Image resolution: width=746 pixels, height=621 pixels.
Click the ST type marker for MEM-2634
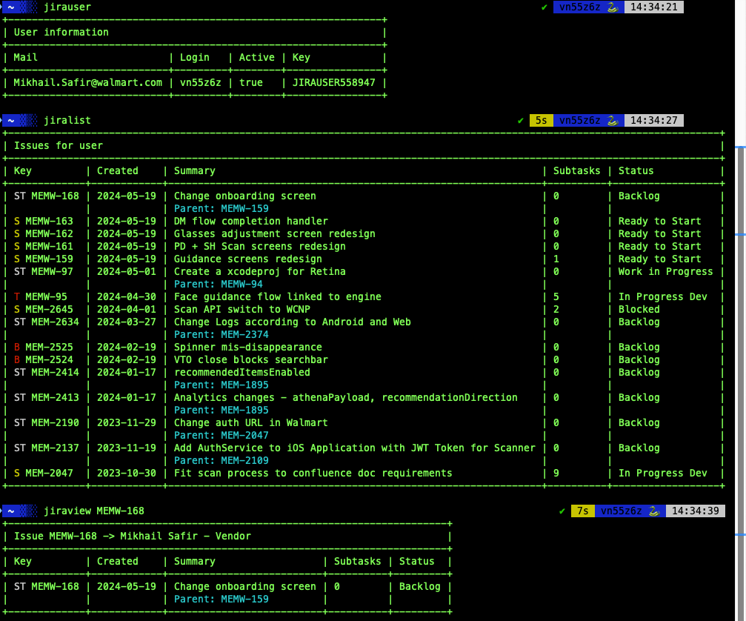(19, 322)
